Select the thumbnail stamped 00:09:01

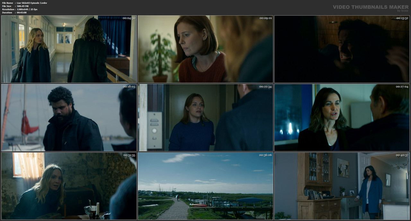point(205,49)
